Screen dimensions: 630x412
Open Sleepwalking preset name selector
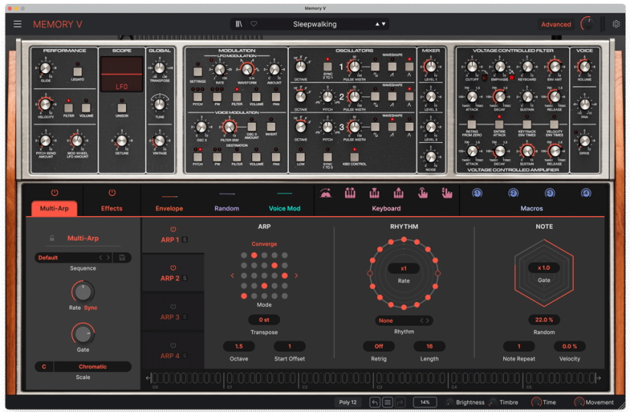coord(315,24)
